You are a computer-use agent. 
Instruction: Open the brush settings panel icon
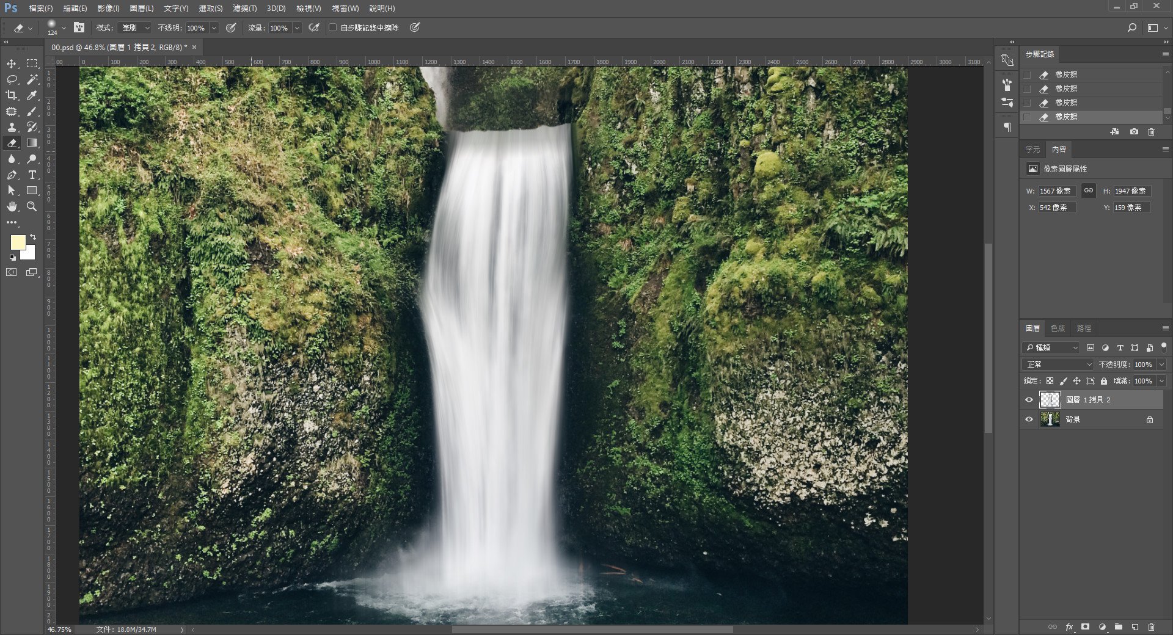[x=79, y=27]
